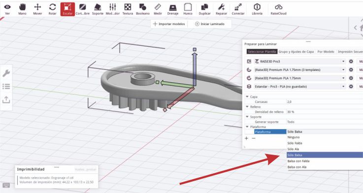Collapse the Capa section

tap(247, 96)
